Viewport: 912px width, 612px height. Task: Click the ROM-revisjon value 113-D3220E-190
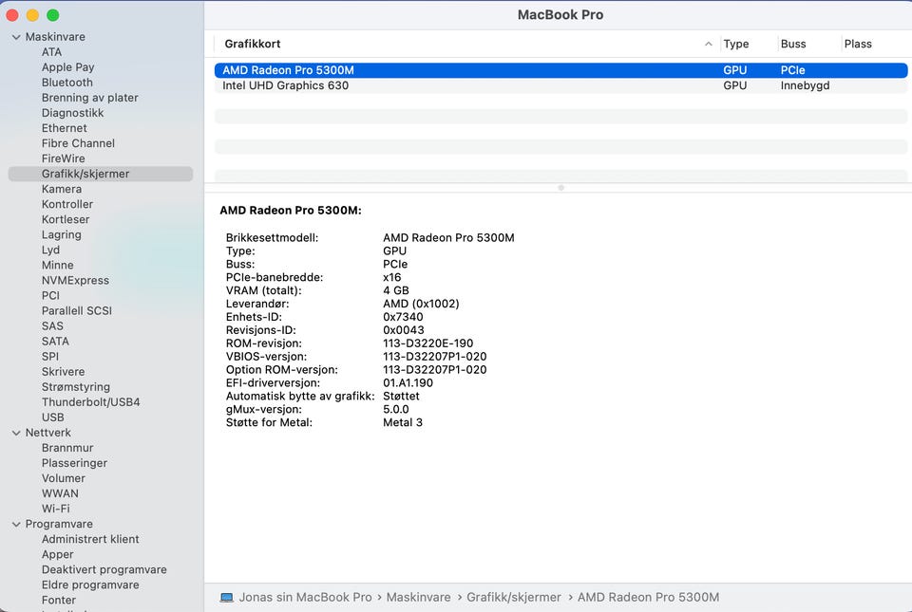427,343
